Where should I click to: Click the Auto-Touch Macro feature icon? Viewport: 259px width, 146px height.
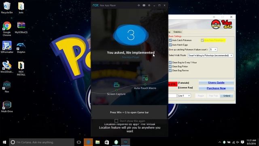(x=145, y=78)
